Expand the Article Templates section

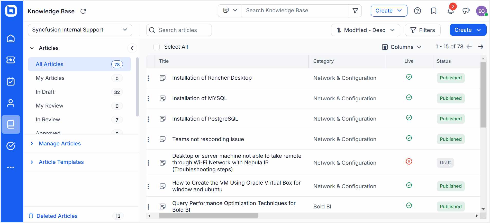click(32, 162)
